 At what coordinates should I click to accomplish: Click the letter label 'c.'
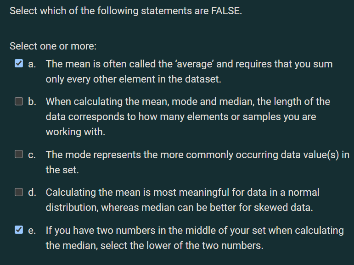point(32,155)
